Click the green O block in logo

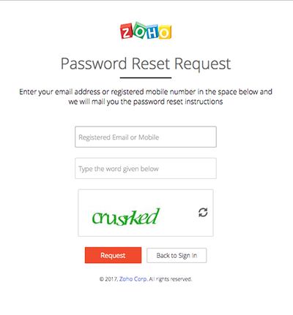point(139,30)
